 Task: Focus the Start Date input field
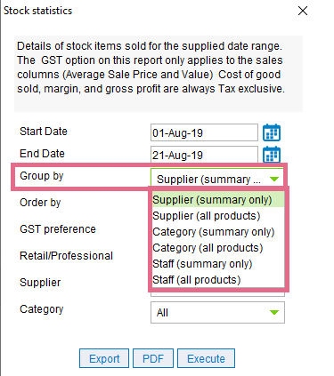204,132
